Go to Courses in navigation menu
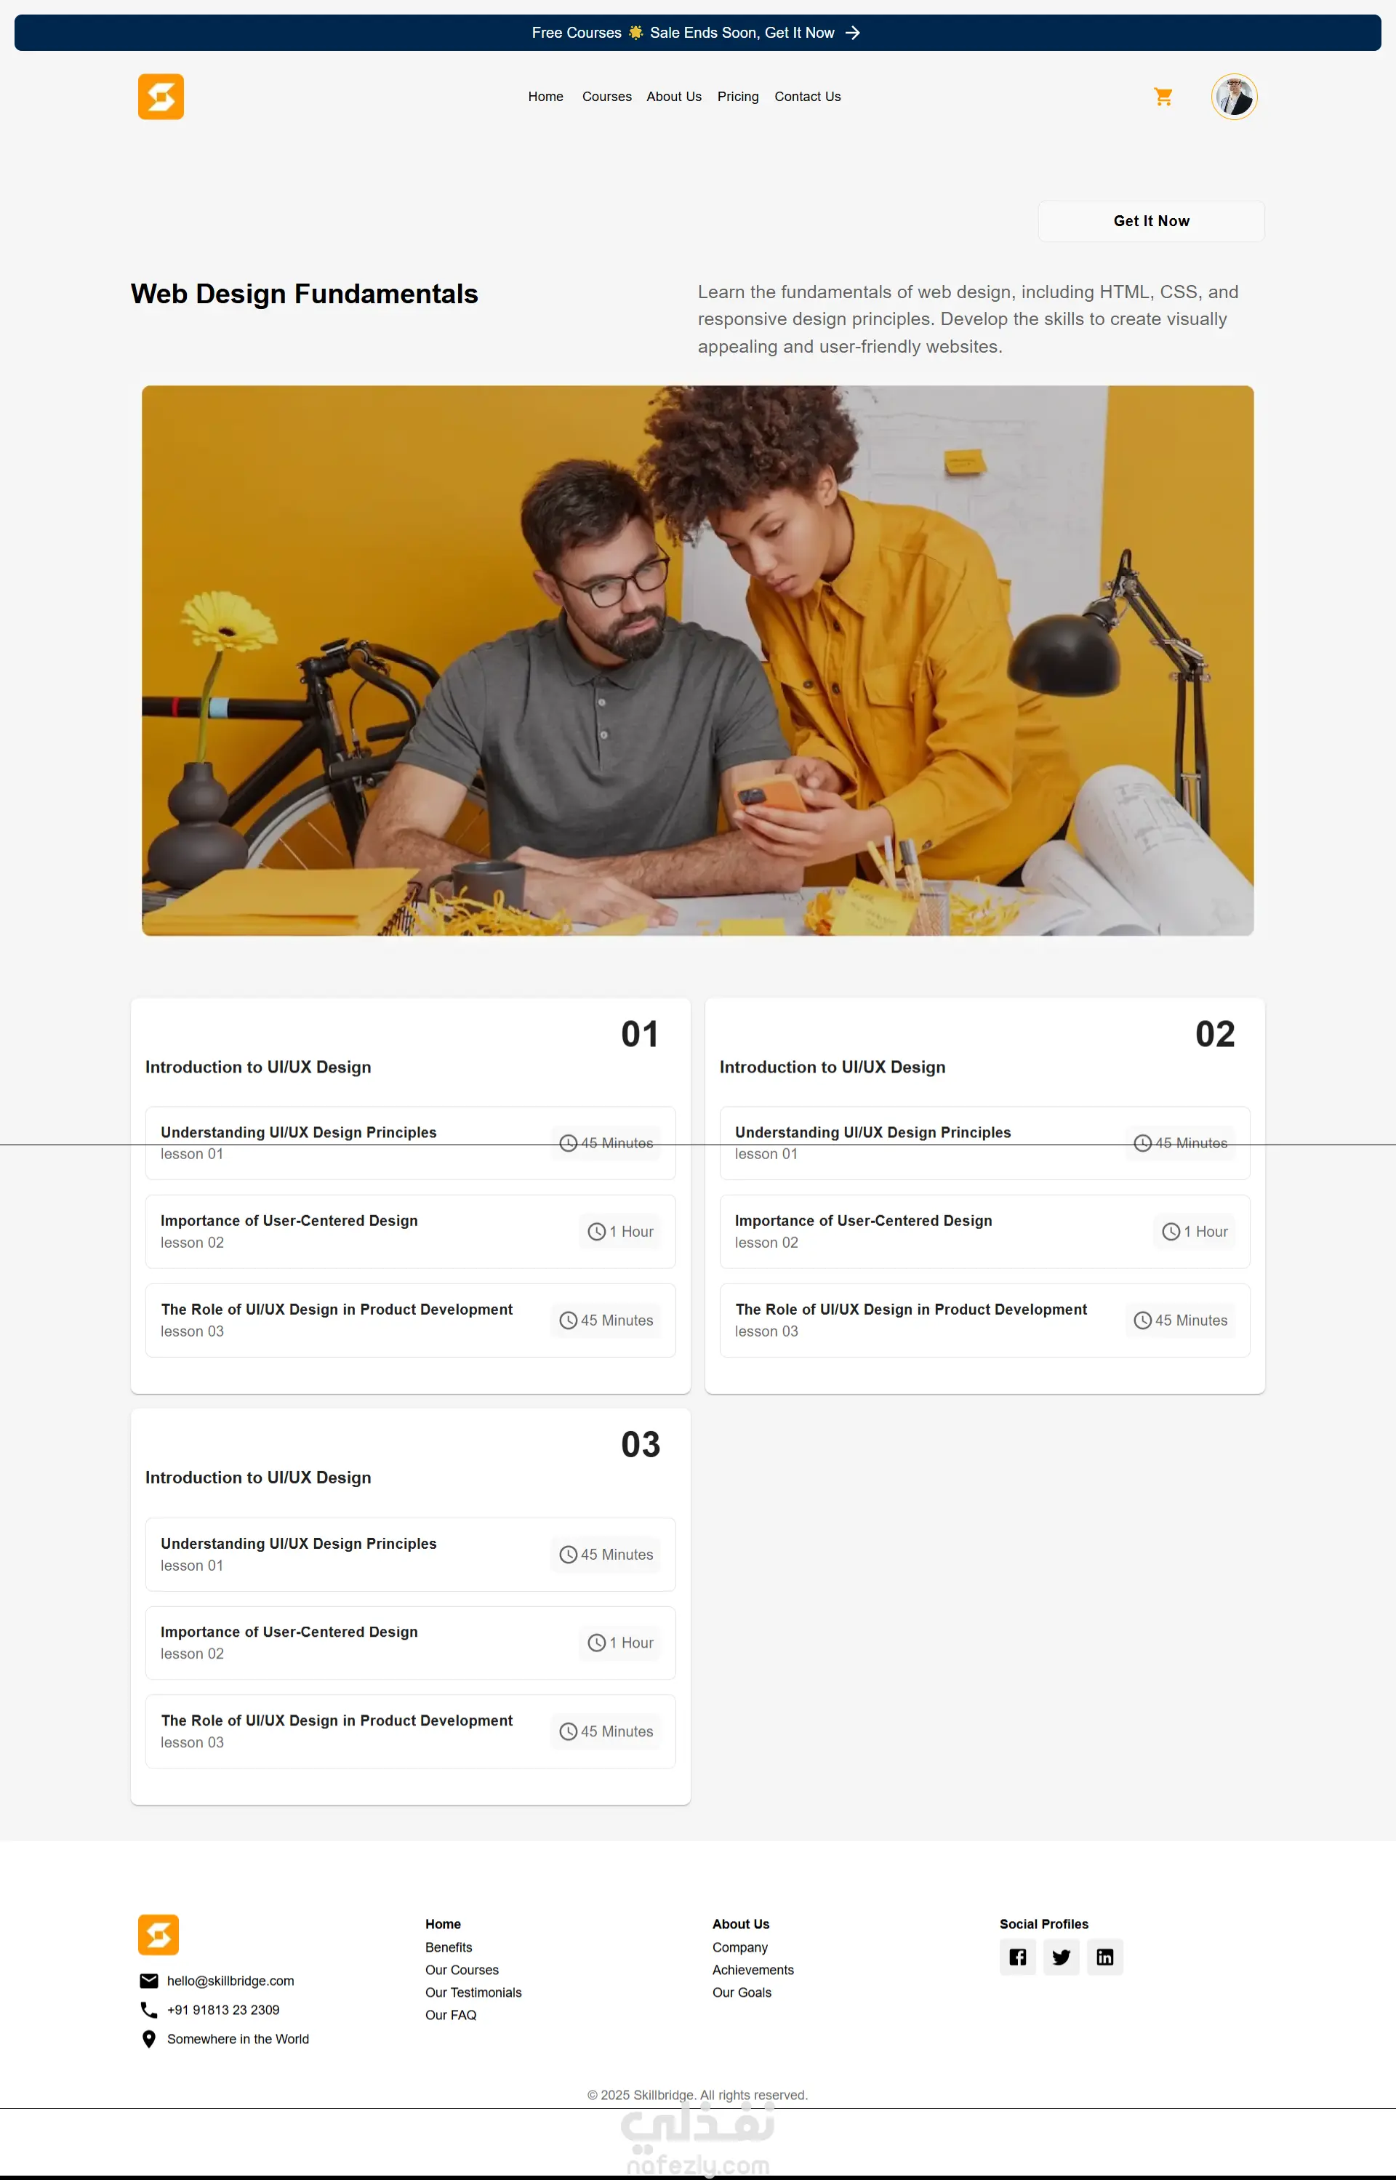 (x=606, y=96)
